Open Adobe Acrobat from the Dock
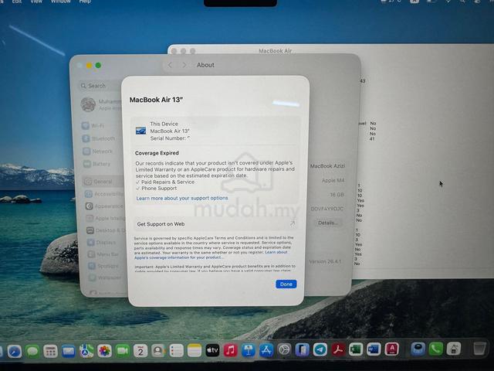Viewport: 494px width, 371px height. coord(338,349)
